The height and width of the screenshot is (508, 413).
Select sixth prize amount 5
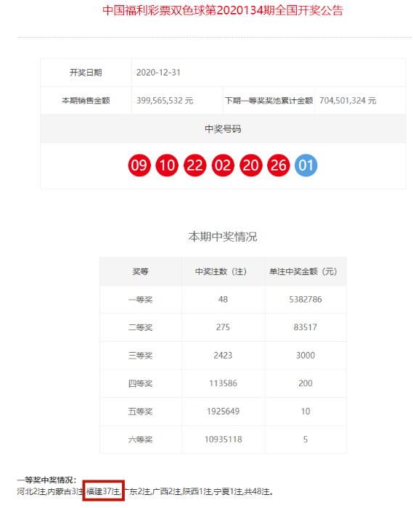(x=306, y=439)
